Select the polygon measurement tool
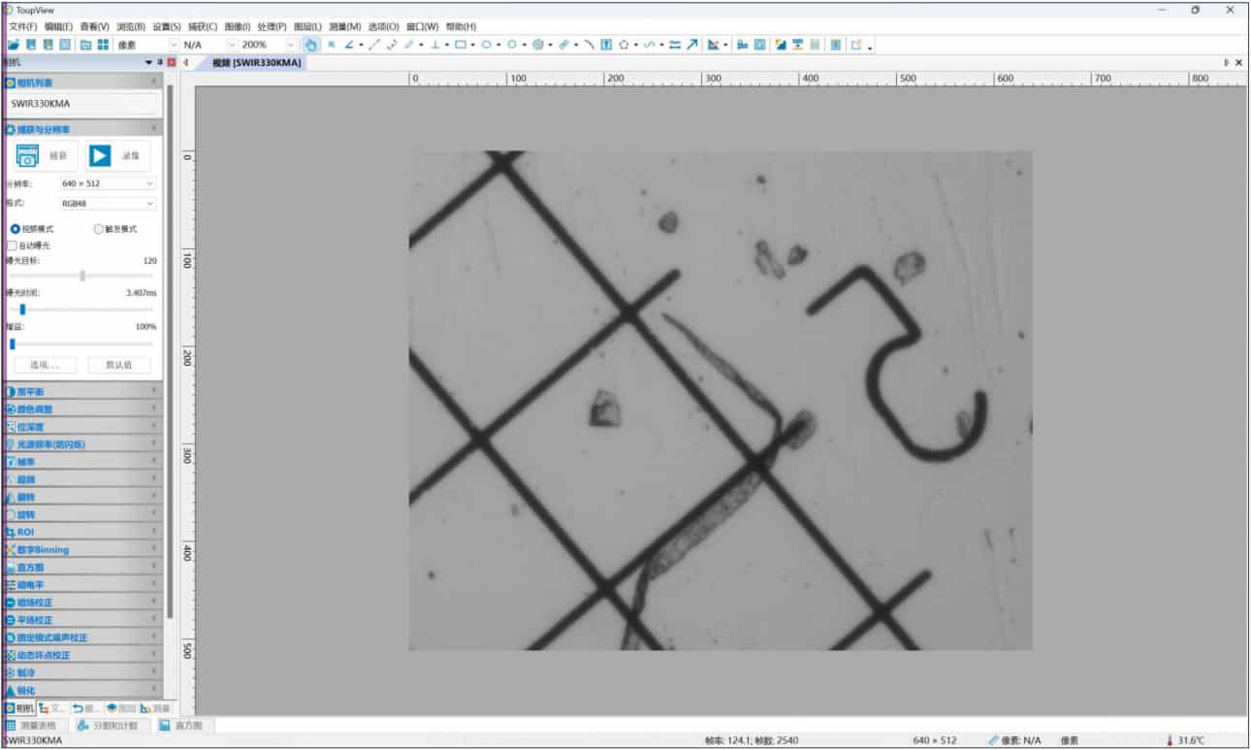 pos(624,45)
